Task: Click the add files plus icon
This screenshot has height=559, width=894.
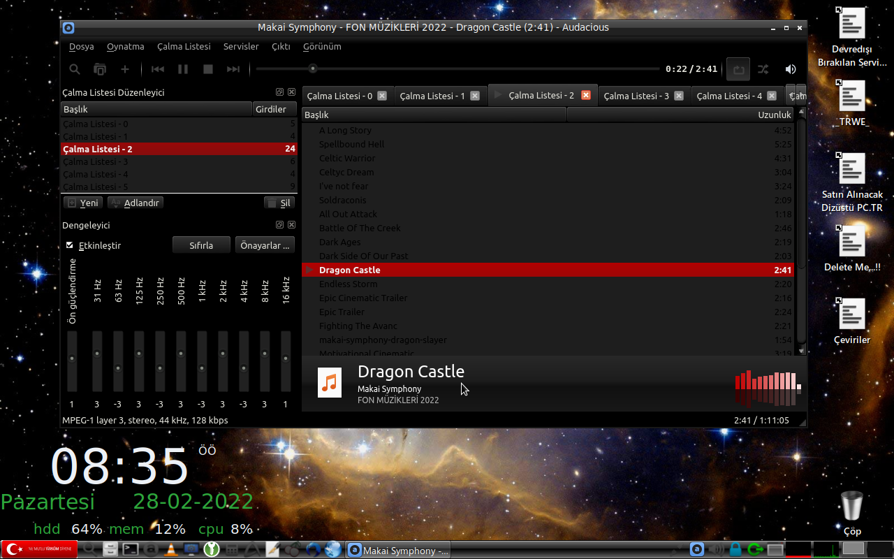Action: [x=125, y=69]
